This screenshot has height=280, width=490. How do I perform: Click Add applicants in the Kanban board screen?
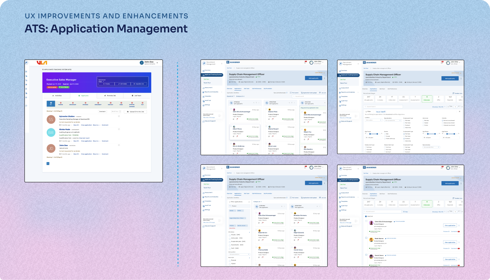(314, 78)
